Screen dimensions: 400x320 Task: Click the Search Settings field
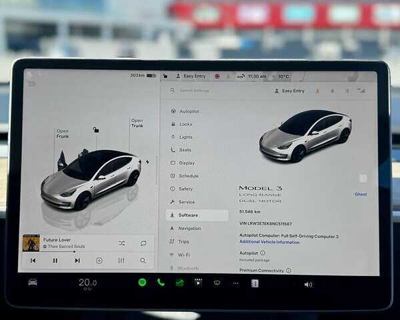click(x=194, y=91)
